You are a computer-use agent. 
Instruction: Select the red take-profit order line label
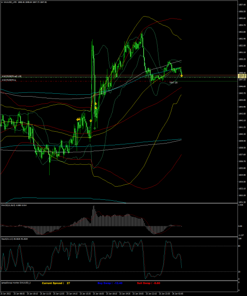click(9, 80)
